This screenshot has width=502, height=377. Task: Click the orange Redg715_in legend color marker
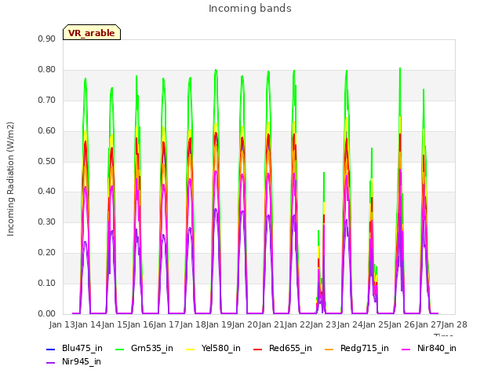coord(329,349)
